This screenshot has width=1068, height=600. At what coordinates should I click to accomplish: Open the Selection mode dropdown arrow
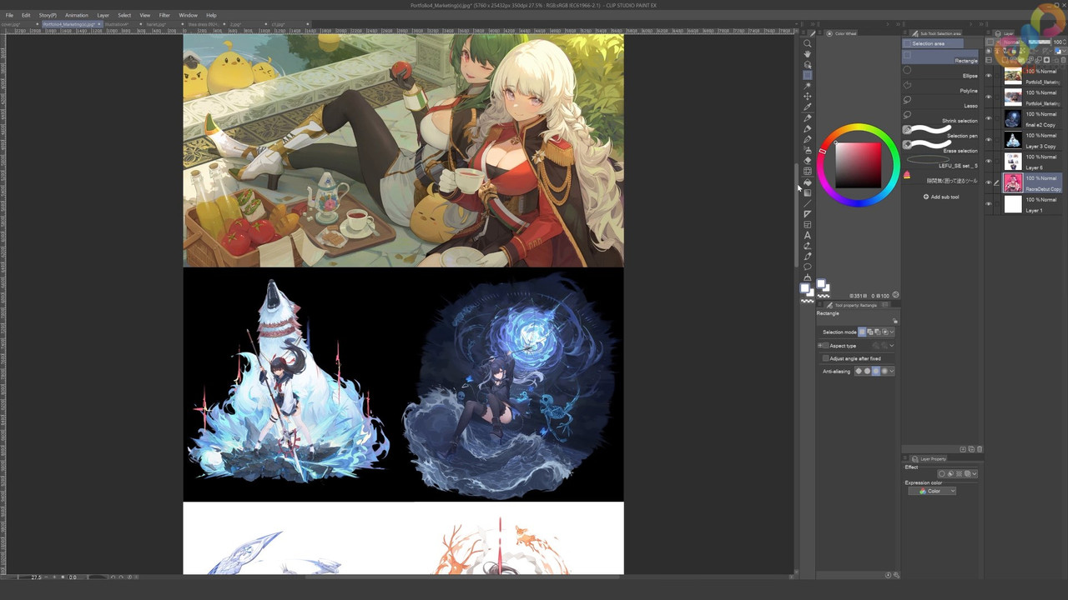point(892,332)
